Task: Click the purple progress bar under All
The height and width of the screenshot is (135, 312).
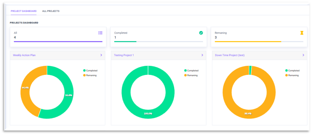Action: point(58,41)
